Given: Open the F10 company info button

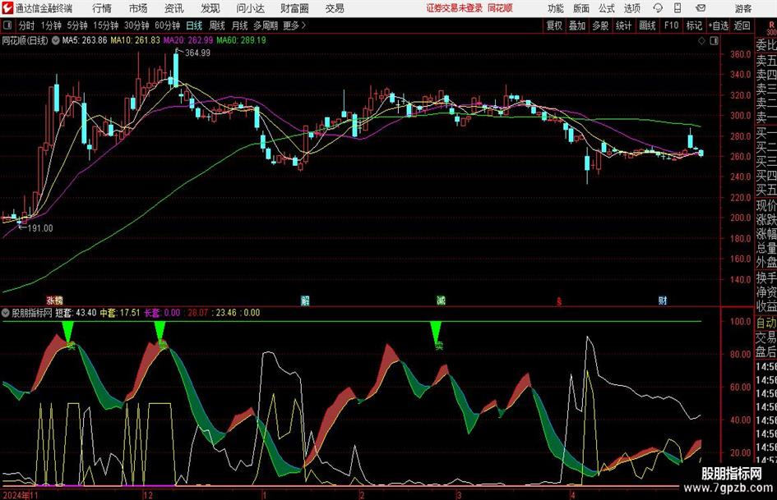Looking at the screenshot, I should click(x=672, y=25).
